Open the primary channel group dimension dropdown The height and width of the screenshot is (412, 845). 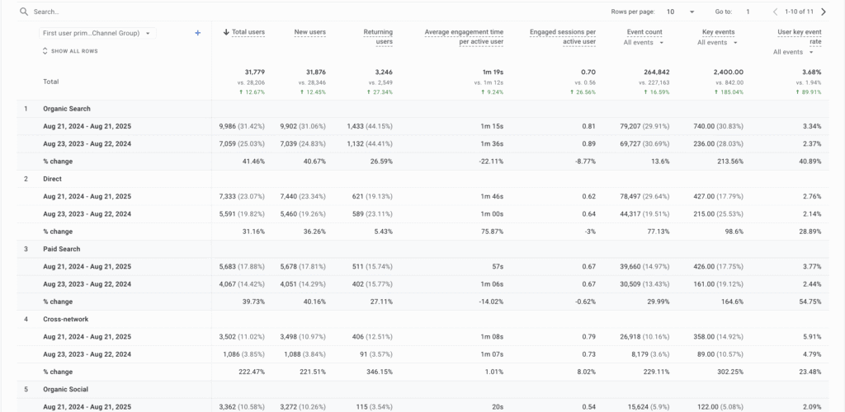point(97,33)
